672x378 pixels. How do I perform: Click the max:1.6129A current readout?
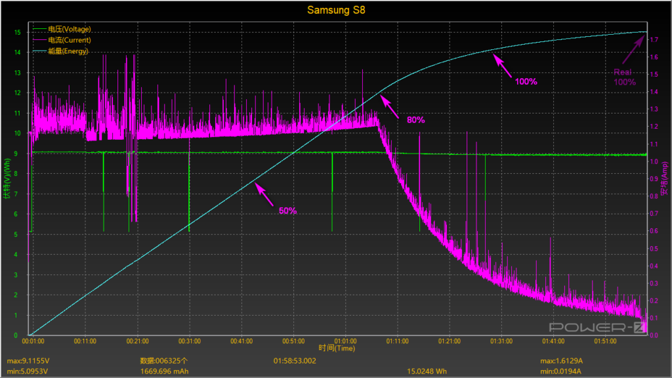(x=562, y=361)
